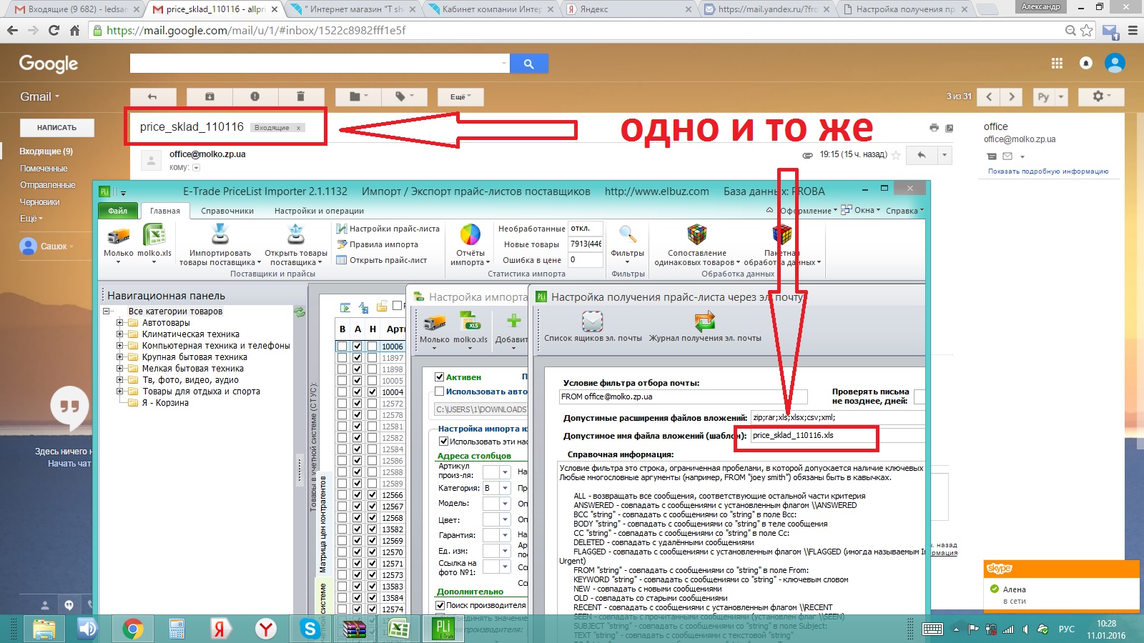1144x643 pixels.
Task: Open Журнал получения эл. почты
Action: click(705, 326)
